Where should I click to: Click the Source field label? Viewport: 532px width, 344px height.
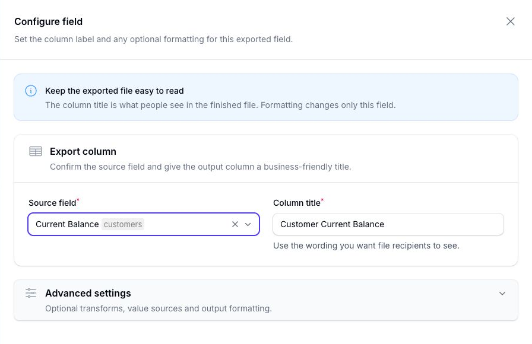53,203
